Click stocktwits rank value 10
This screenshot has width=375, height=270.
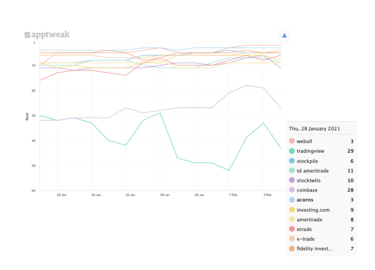pos(351,181)
